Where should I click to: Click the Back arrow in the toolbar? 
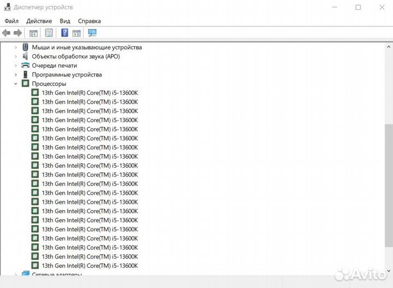pyautogui.click(x=7, y=33)
